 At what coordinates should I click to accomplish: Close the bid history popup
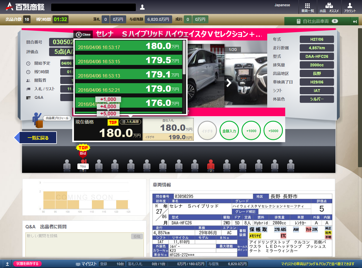pos(83,34)
